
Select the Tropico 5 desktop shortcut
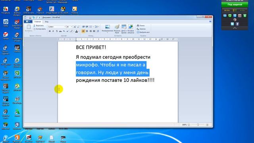[x=40, y=10]
